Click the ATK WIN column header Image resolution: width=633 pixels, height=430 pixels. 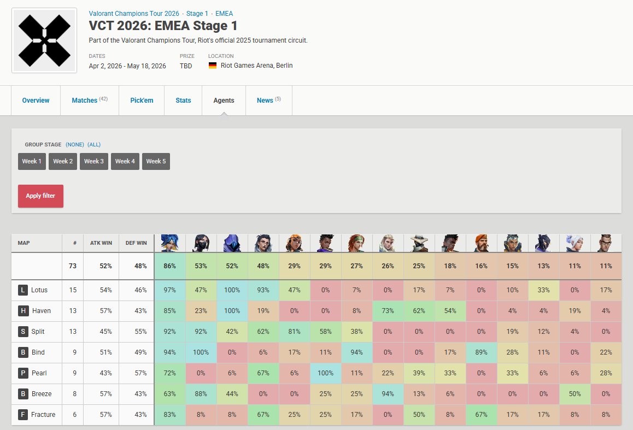[101, 243]
